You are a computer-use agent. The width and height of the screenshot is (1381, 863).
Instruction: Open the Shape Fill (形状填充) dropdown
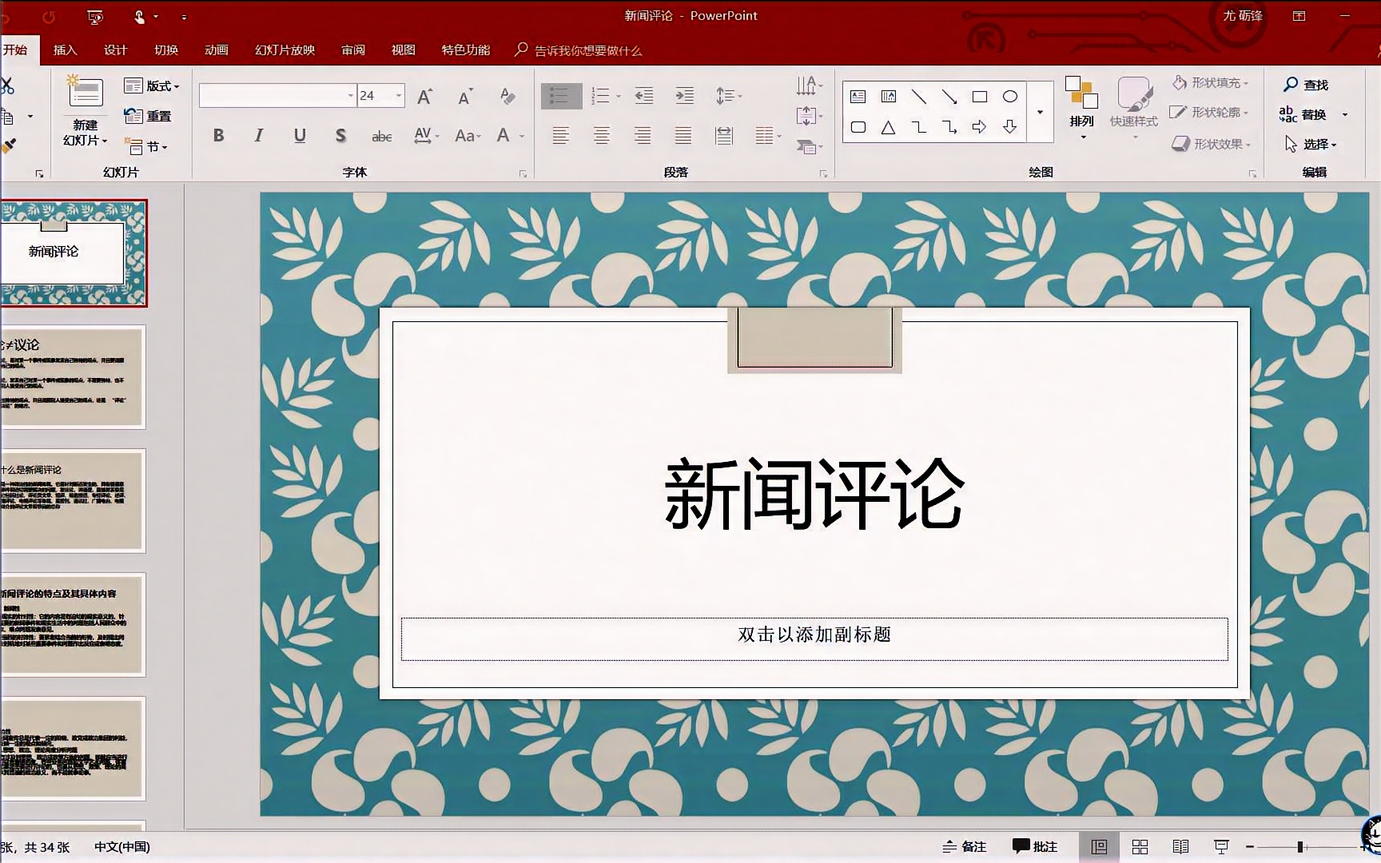(x=1210, y=82)
